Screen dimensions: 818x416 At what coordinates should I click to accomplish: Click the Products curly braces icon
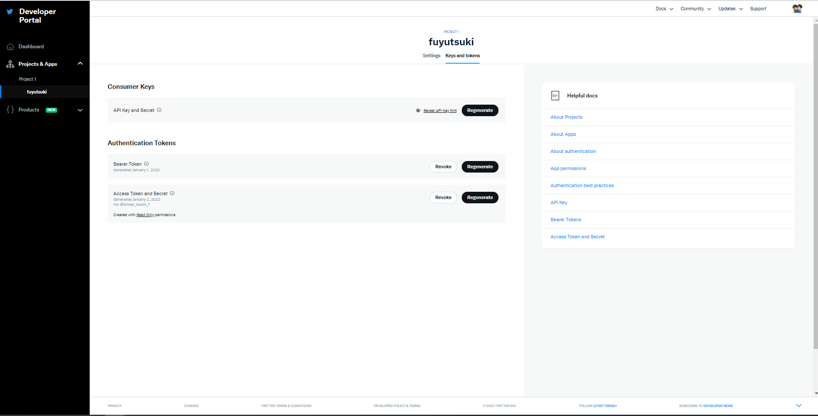tap(10, 110)
